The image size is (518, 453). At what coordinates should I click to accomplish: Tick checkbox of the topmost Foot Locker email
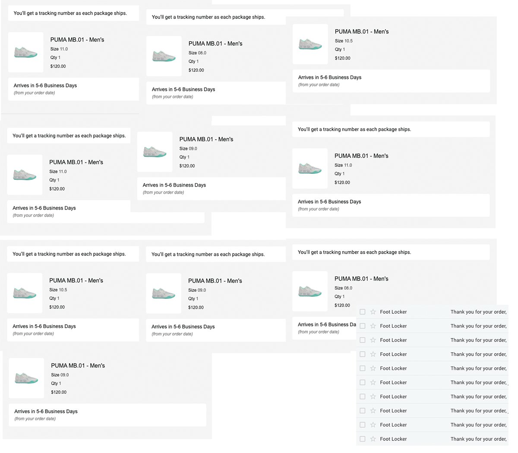tap(363, 312)
